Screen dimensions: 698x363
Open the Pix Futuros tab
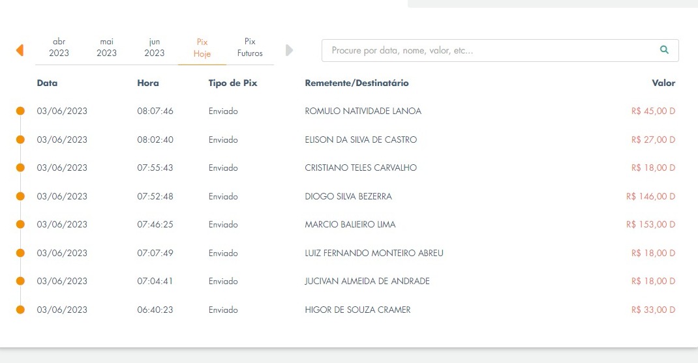[x=250, y=47]
